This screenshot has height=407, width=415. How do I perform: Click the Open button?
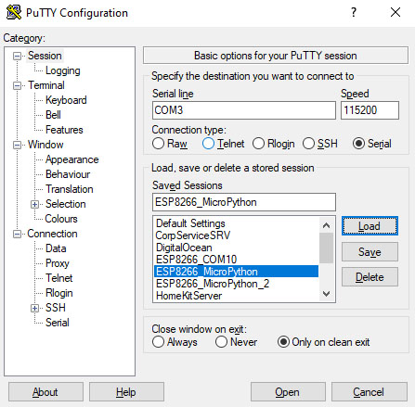[x=288, y=392]
